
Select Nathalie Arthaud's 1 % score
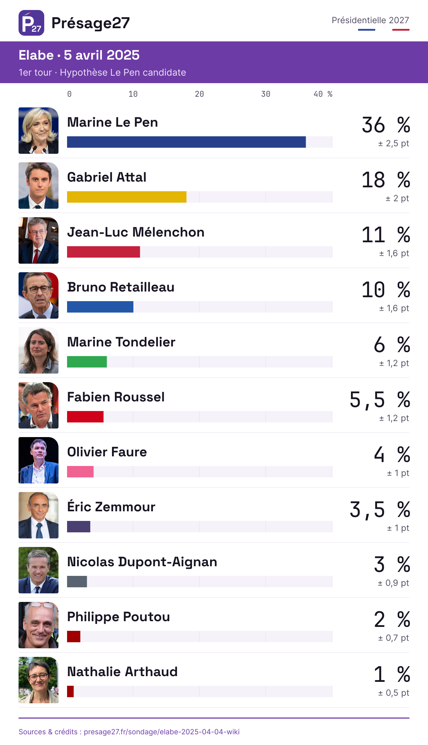pos(392,674)
